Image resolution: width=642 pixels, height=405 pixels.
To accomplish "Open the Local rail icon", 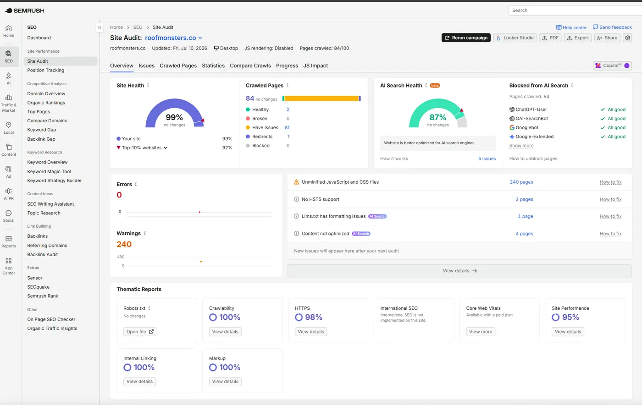I will pos(9,128).
